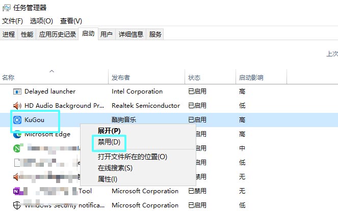The image size is (338, 211).
Task: Switch to the 服务 tab
Action: (x=155, y=34)
